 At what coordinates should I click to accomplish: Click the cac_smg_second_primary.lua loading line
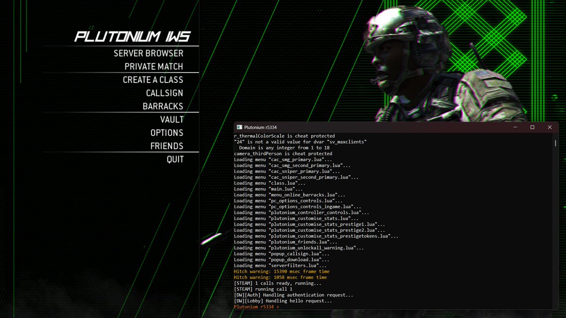tap(292, 165)
